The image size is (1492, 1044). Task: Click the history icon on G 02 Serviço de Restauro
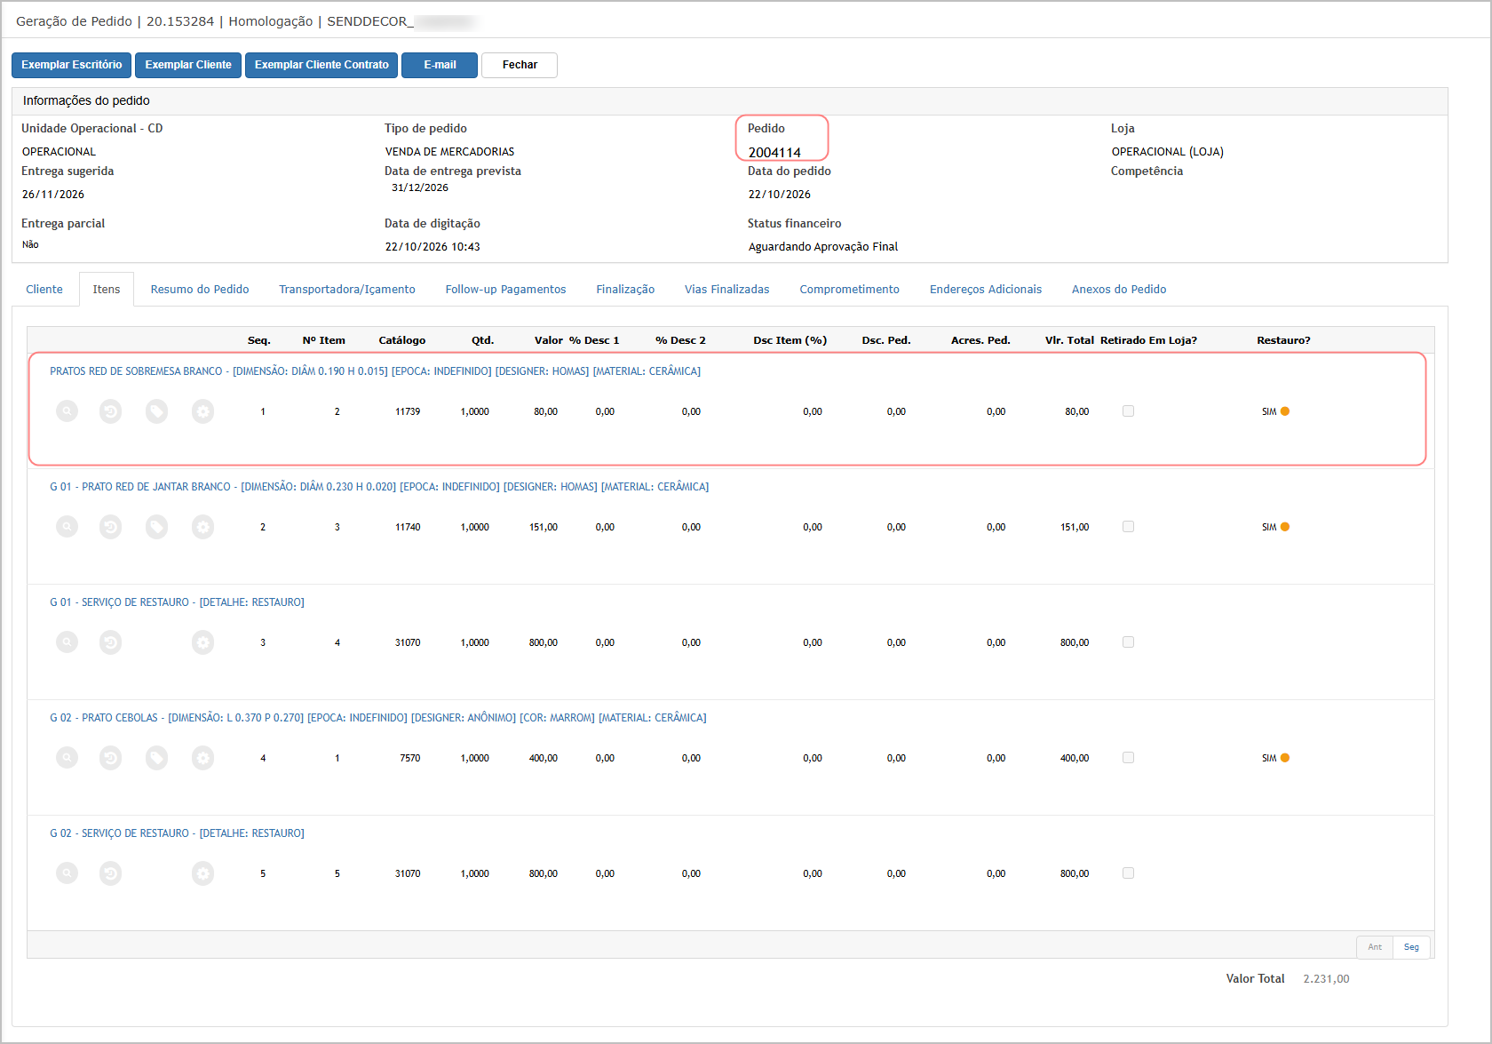pyautogui.click(x=110, y=873)
